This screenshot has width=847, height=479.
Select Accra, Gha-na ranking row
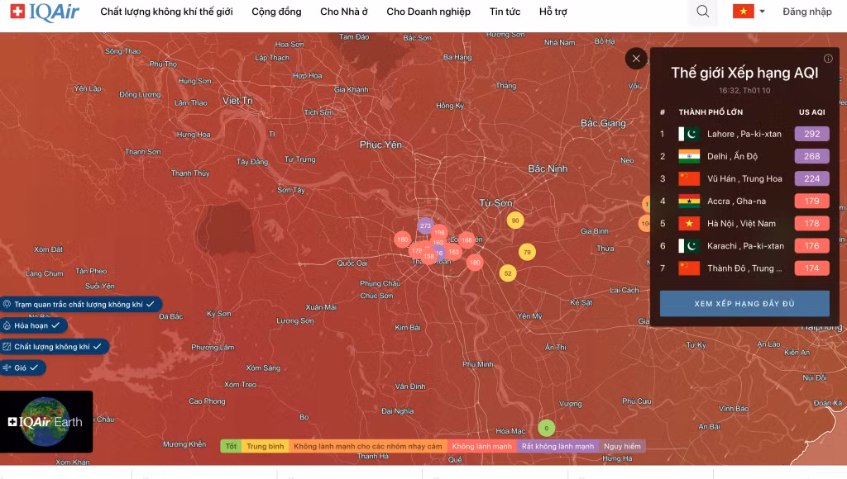point(744,202)
